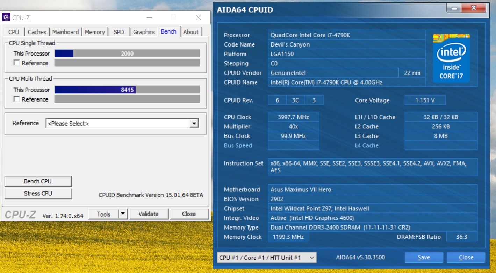Click the Tools button in CPU-Z
The image size is (496, 273).
104,214
